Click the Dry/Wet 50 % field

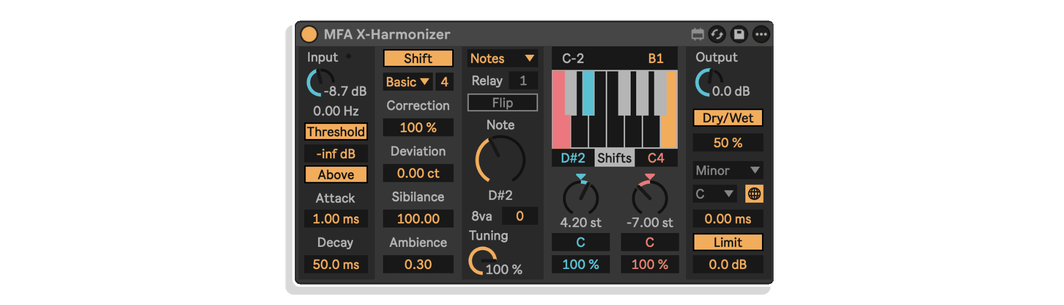click(728, 143)
